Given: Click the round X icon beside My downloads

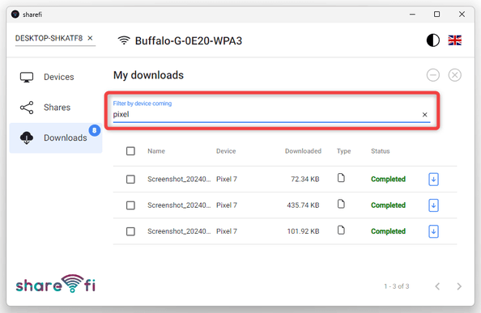Looking at the screenshot, I should (454, 75).
